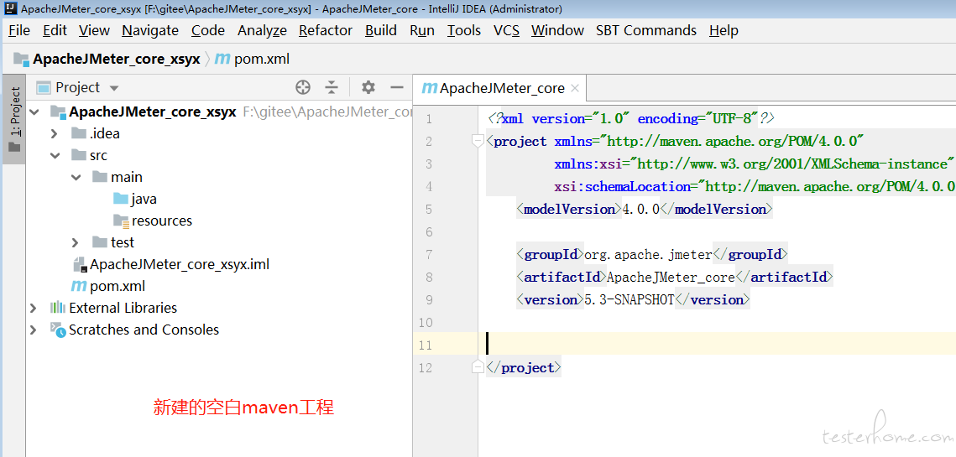The width and height of the screenshot is (956, 457).
Task: Open the Run menu
Action: [422, 30]
